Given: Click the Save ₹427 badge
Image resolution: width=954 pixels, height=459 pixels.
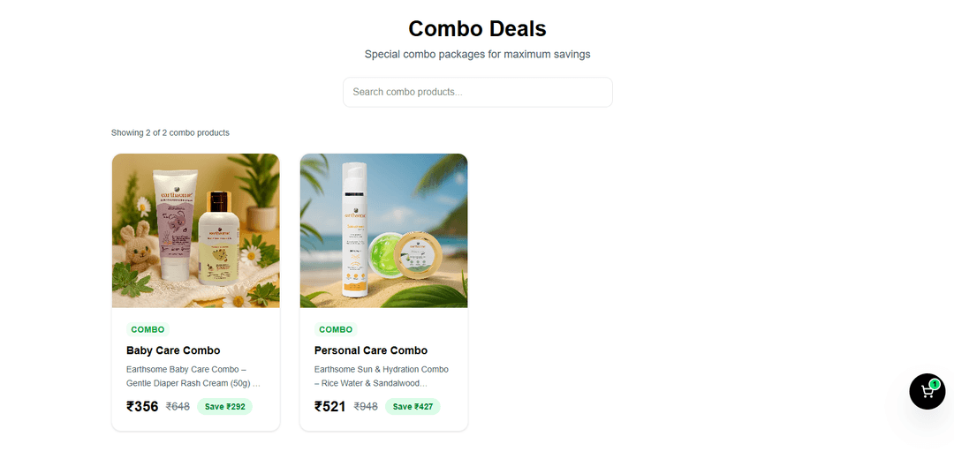Looking at the screenshot, I should 413,407.
